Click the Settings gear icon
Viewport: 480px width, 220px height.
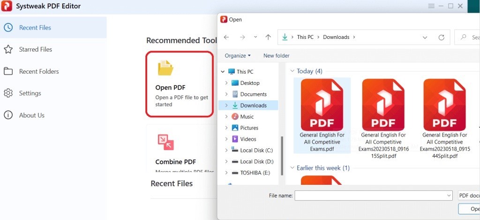(x=8, y=93)
